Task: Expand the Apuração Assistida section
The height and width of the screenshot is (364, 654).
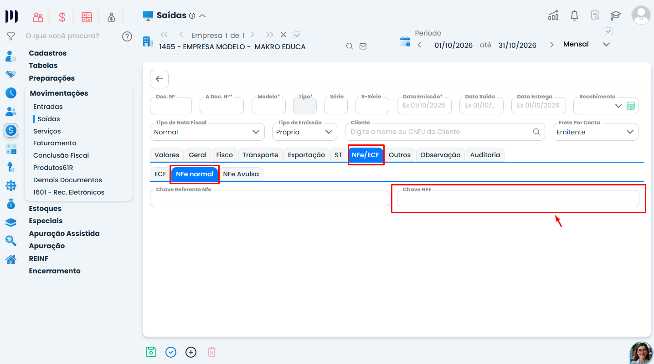Action: [64, 233]
